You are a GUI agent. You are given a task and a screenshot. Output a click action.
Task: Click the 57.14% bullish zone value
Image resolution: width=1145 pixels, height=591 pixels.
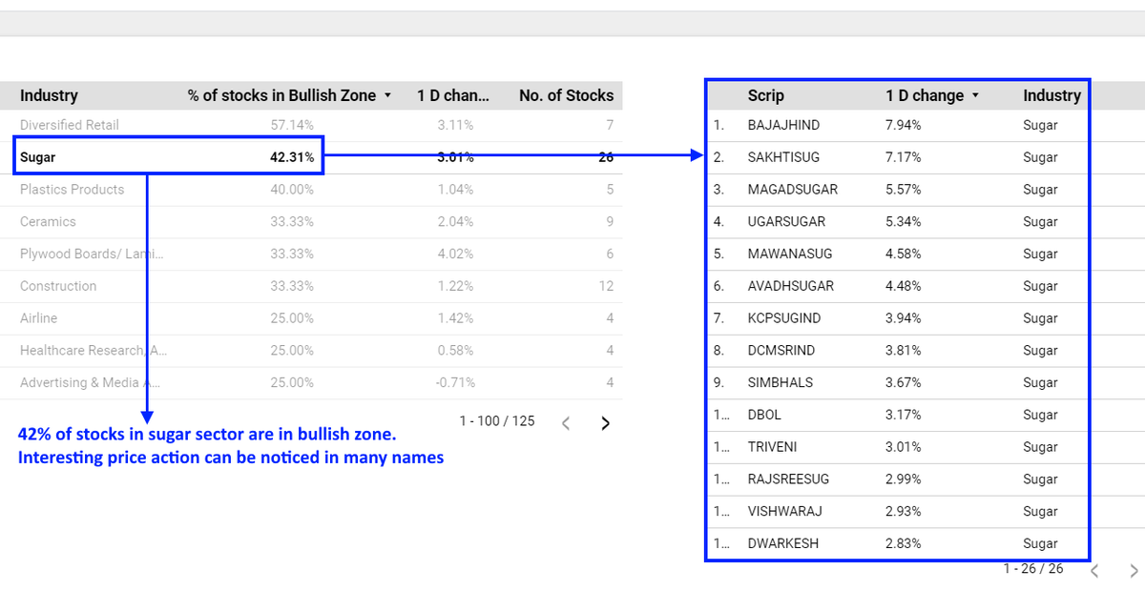click(292, 125)
